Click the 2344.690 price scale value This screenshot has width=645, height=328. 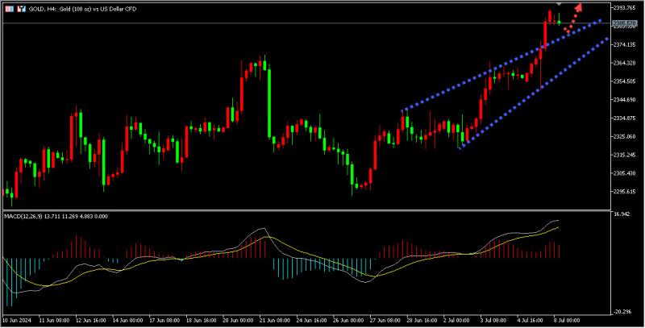626,99
